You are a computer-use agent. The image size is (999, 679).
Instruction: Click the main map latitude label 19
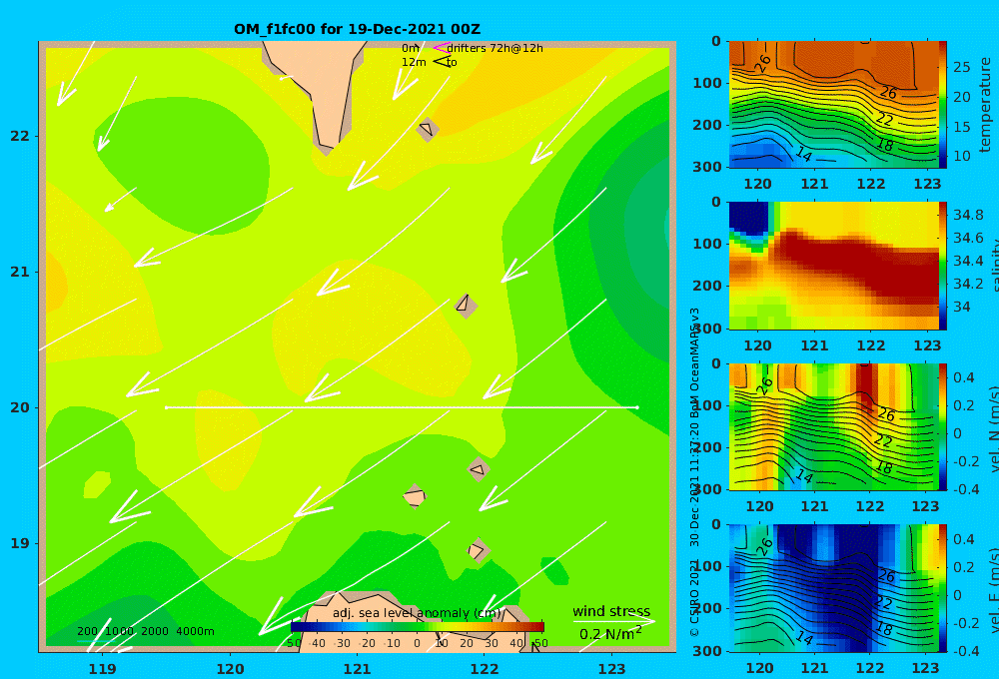pos(20,542)
